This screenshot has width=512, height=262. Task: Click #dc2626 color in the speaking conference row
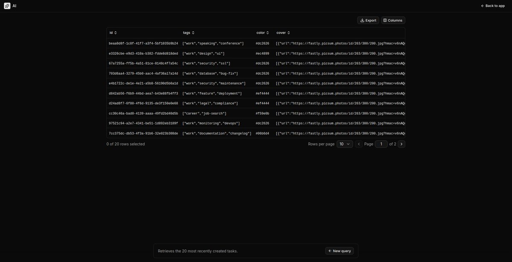pos(262,43)
